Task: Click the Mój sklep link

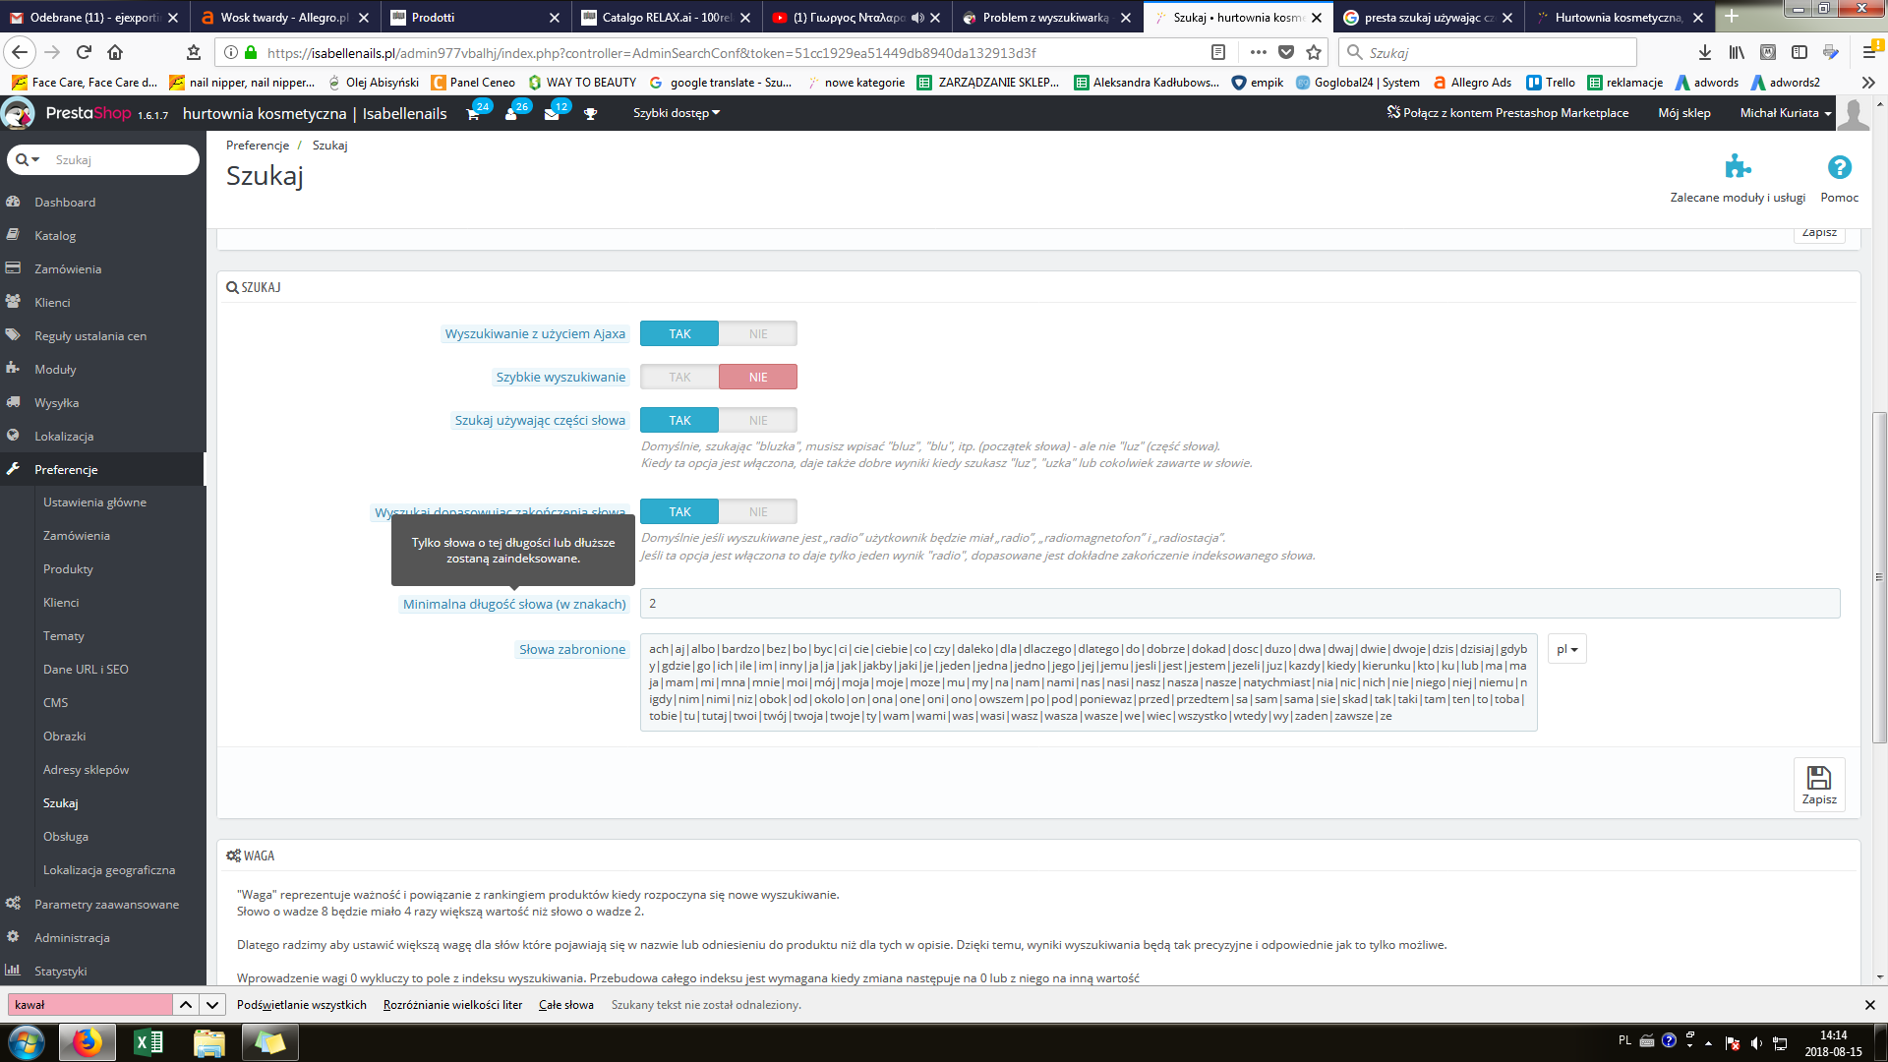Action: (1683, 113)
